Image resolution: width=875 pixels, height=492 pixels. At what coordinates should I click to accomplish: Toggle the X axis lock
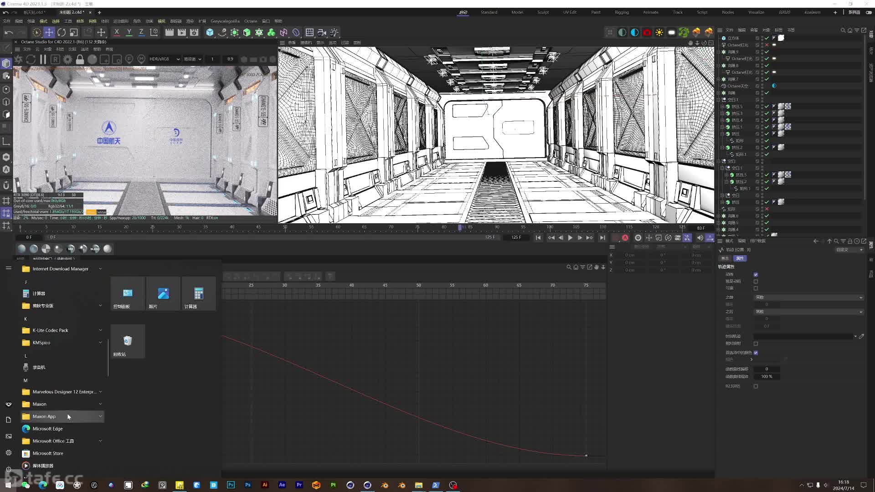click(117, 32)
